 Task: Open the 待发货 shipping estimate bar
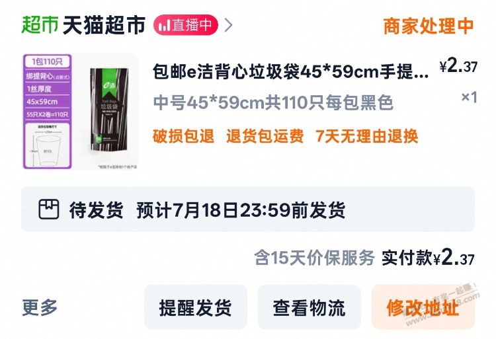point(248,209)
